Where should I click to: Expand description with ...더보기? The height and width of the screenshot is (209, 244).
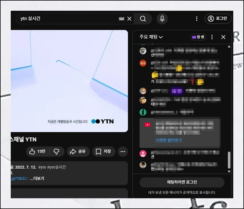(x=37, y=178)
